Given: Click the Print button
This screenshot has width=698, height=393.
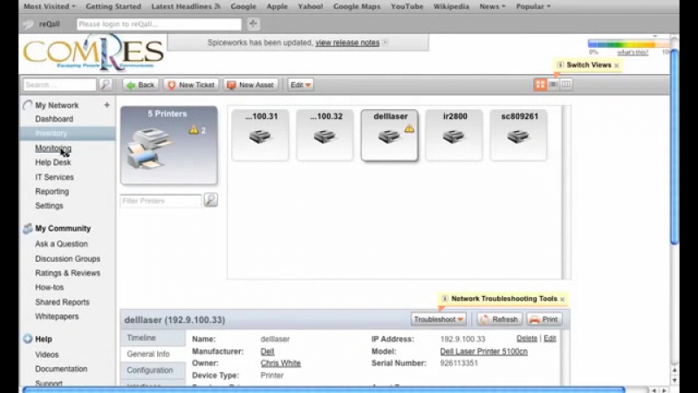Looking at the screenshot, I should point(544,319).
